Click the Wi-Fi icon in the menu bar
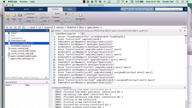The width and height of the screenshot is (192, 108). pyautogui.click(x=123, y=1)
